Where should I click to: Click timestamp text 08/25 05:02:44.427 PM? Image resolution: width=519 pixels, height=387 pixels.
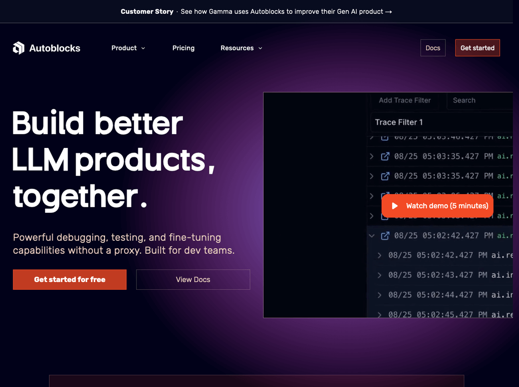[437, 295]
